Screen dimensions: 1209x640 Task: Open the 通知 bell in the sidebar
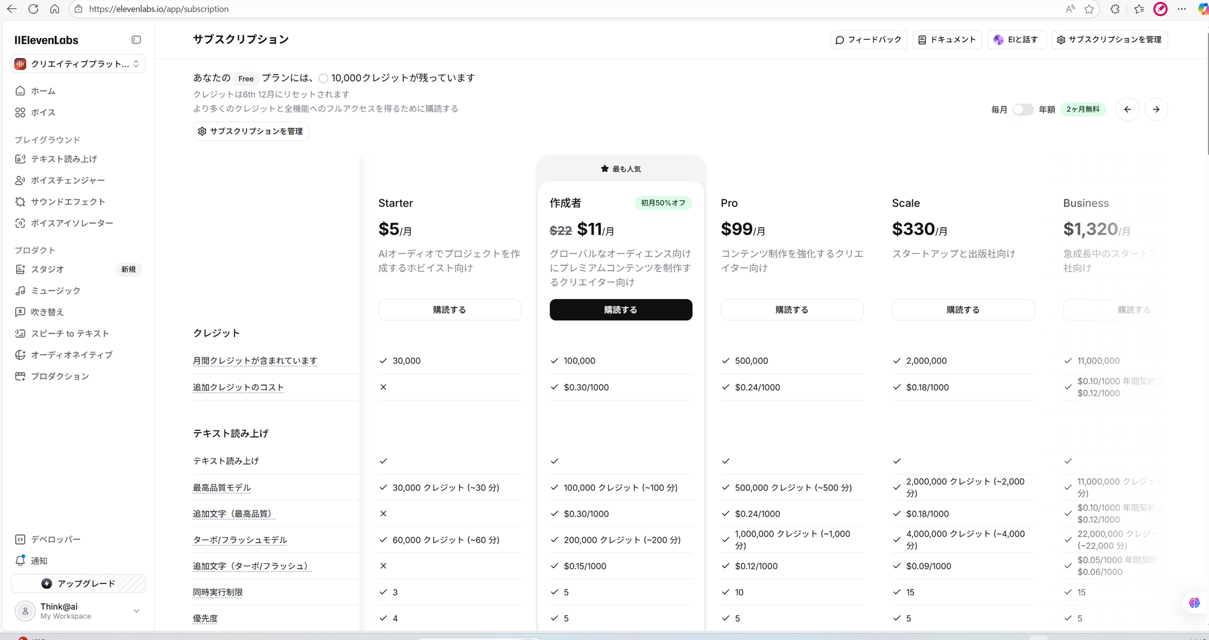pyautogui.click(x=39, y=561)
